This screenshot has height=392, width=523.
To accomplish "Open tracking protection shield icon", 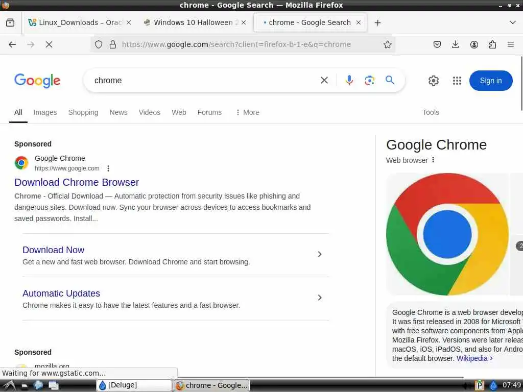I will click(99, 44).
